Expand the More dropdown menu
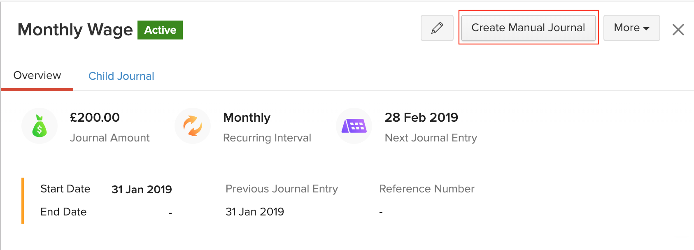 click(x=631, y=28)
